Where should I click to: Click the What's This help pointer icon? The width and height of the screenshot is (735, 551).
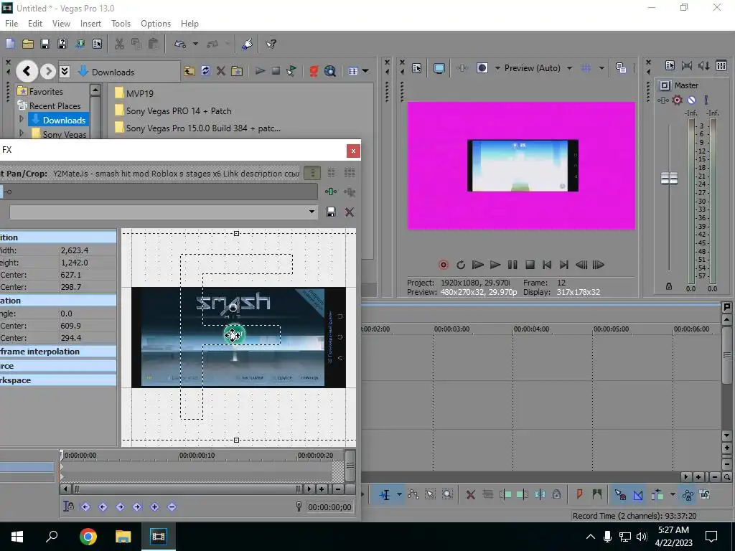point(271,44)
